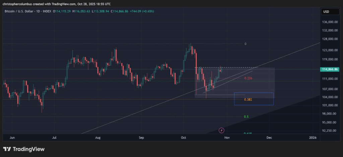Viewport: 343px width, 157px height.
Task: Click the Jul label on time axis
Action: tap(55, 138)
